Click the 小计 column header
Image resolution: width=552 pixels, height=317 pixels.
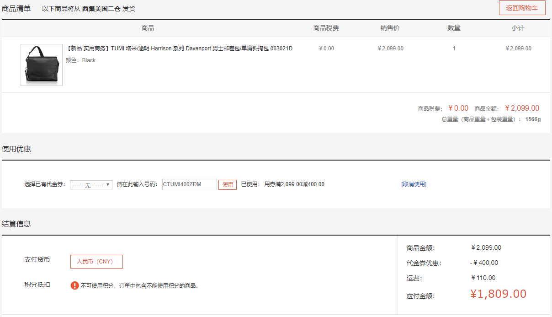518,28
